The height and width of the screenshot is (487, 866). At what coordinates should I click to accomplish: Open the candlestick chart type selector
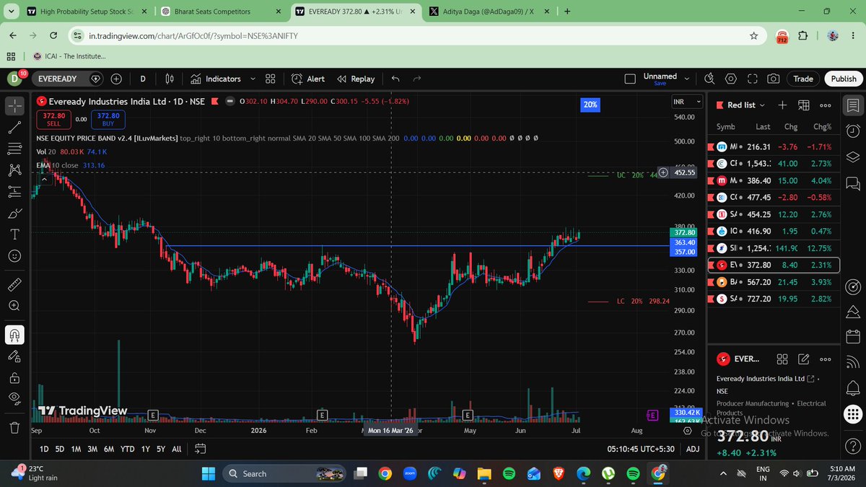click(x=170, y=79)
